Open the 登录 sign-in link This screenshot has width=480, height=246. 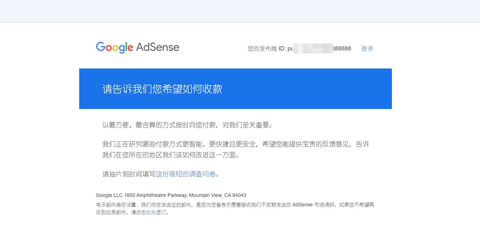pyautogui.click(x=367, y=49)
